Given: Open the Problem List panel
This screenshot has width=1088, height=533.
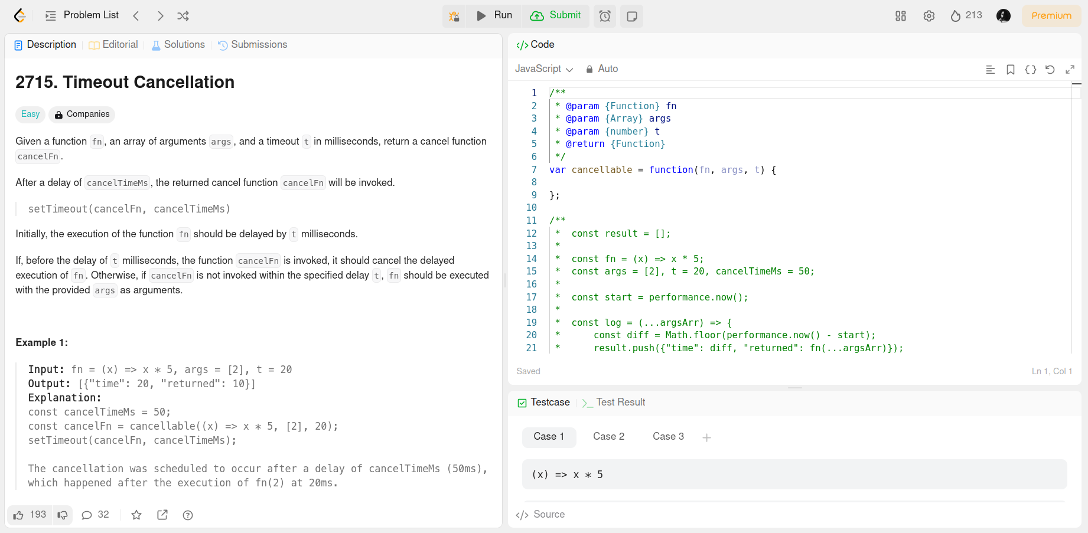Looking at the screenshot, I should (x=82, y=15).
